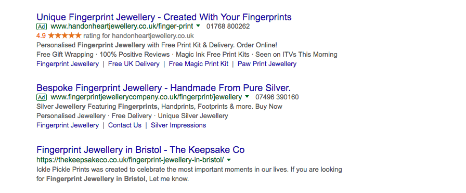Open the Silver Impressions sitelink
466x193 pixels.
click(178, 125)
